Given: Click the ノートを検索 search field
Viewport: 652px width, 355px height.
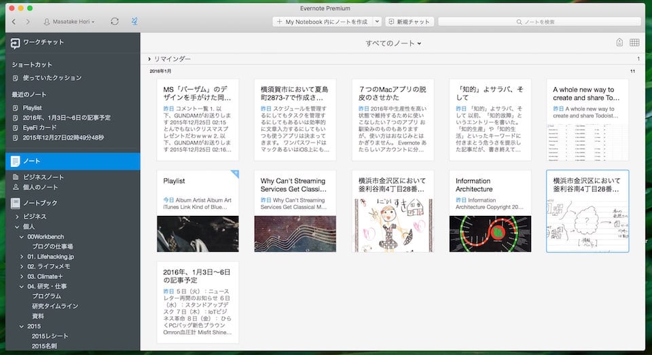Looking at the screenshot, I should click(x=539, y=22).
